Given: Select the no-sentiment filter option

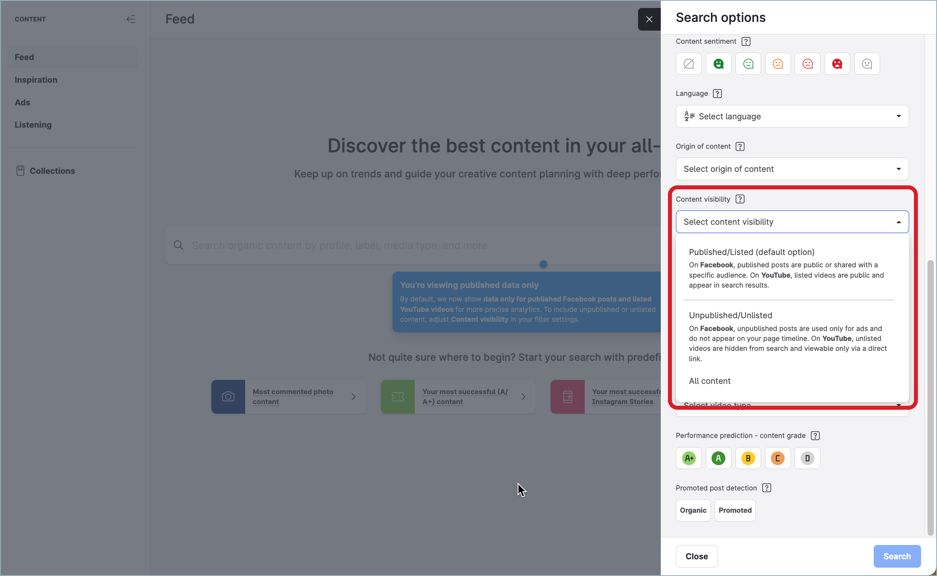Looking at the screenshot, I should pyautogui.click(x=688, y=63).
